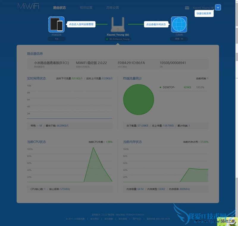Screen dimensions: 238x226
Task: Click the memory capacity 64 M value
Action: coord(140,189)
